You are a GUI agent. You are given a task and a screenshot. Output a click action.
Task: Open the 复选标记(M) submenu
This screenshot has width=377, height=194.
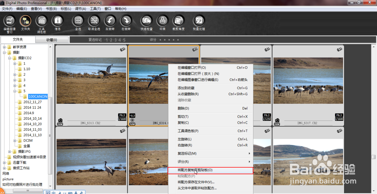(210, 153)
